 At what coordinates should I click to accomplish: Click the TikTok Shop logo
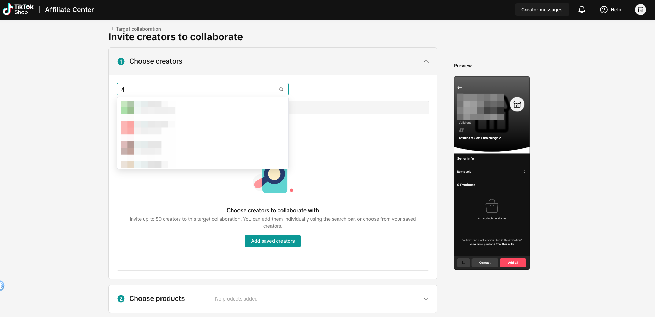pos(18,10)
